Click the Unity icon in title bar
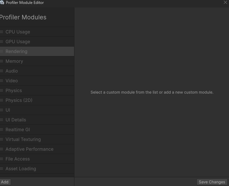 click(x=2, y=3)
